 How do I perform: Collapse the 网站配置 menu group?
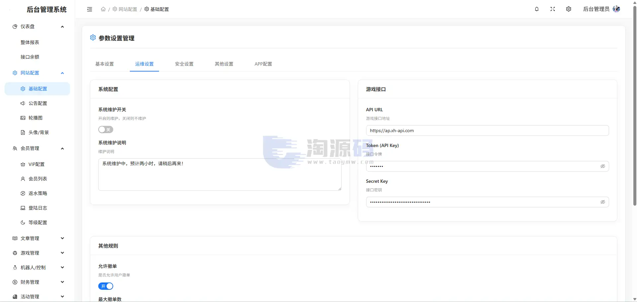(37, 73)
